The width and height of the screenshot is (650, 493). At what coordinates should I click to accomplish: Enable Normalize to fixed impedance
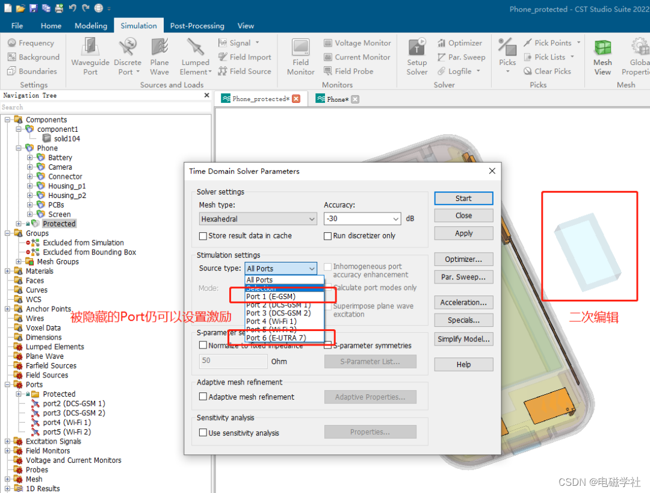pyautogui.click(x=203, y=345)
